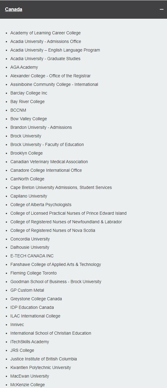Select Bow Valley College
Viewport: 167px width, 388px height.
coord(29,119)
